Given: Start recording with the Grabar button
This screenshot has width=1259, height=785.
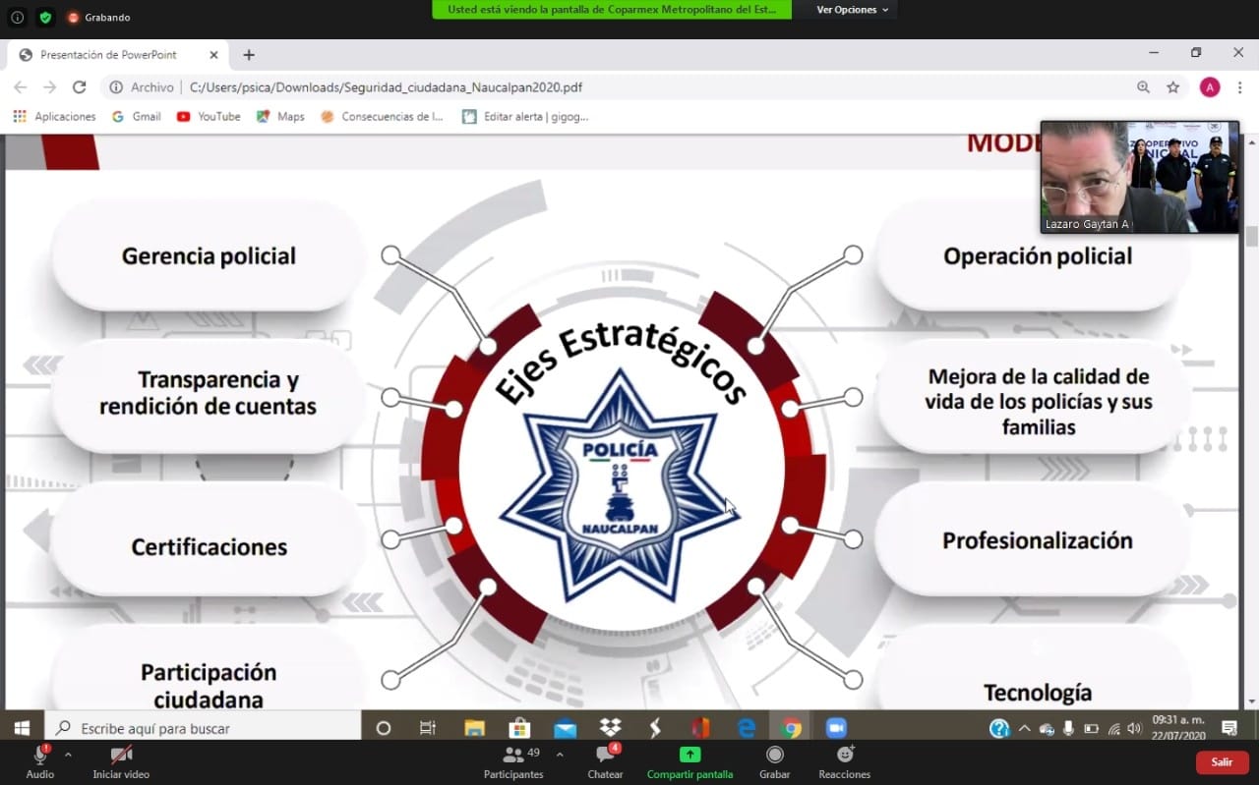Looking at the screenshot, I should [x=774, y=760].
